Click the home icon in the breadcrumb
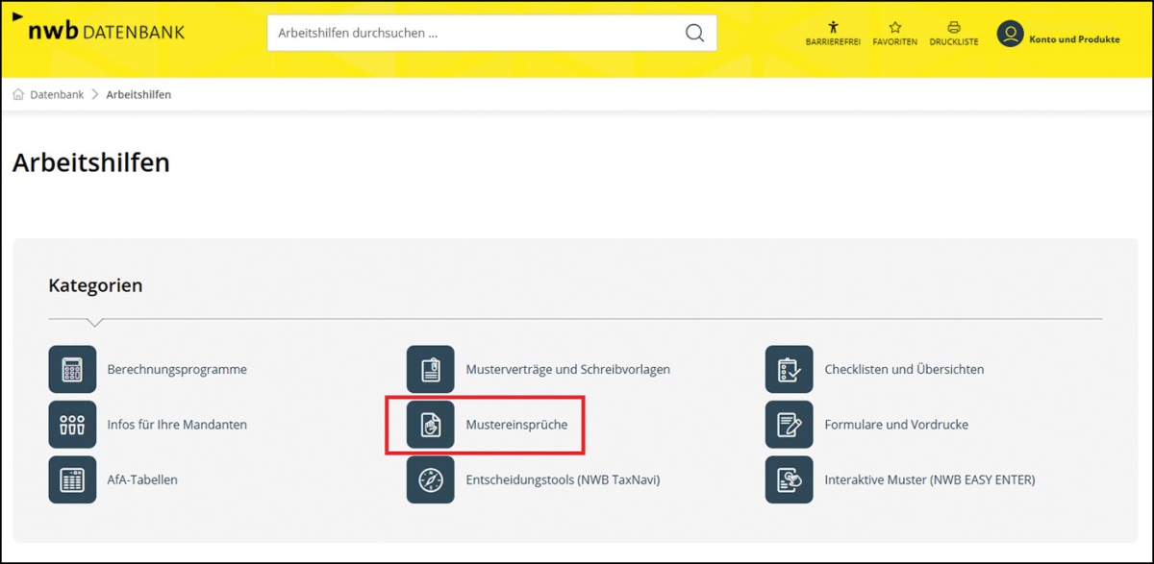Viewport: 1154px width, 564px height. pos(18,95)
